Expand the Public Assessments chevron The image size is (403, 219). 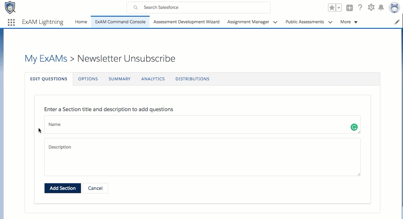[330, 22]
